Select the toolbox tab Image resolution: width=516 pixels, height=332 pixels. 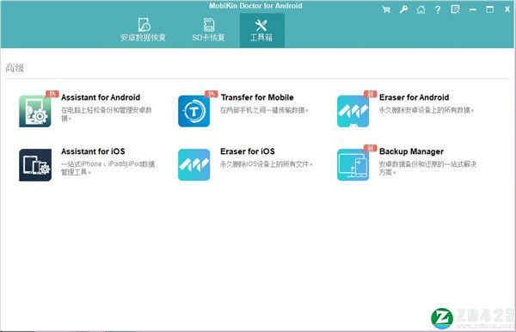[261, 30]
